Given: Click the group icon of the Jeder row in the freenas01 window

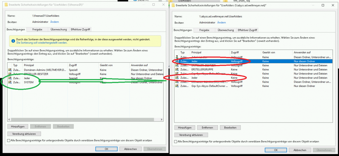Looking at the screenshot, I should pyautogui.click(x=9, y=78).
